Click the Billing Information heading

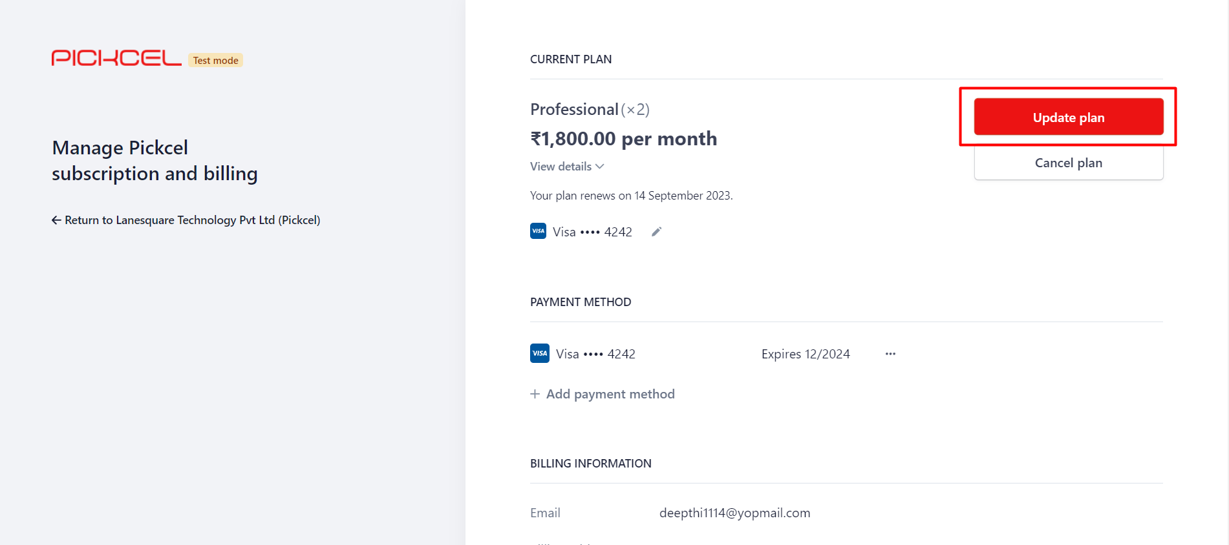pyautogui.click(x=591, y=464)
